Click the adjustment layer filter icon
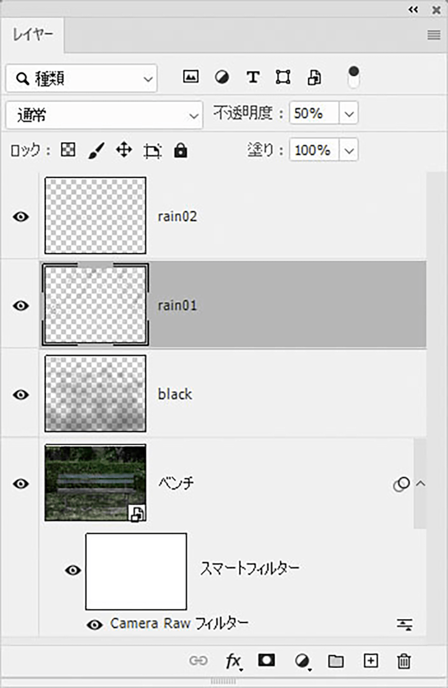Screen dimensions: 448x688 (222, 77)
